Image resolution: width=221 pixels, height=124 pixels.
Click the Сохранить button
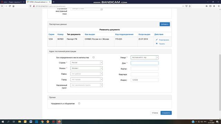coord(166,113)
